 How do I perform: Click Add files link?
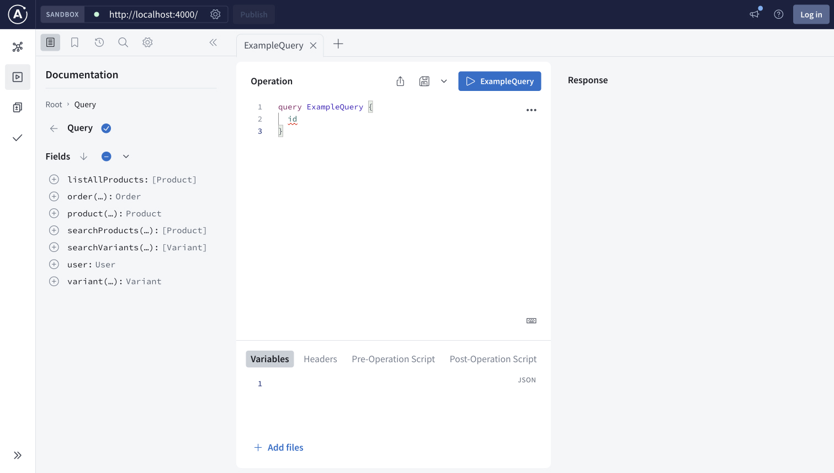pyautogui.click(x=279, y=448)
